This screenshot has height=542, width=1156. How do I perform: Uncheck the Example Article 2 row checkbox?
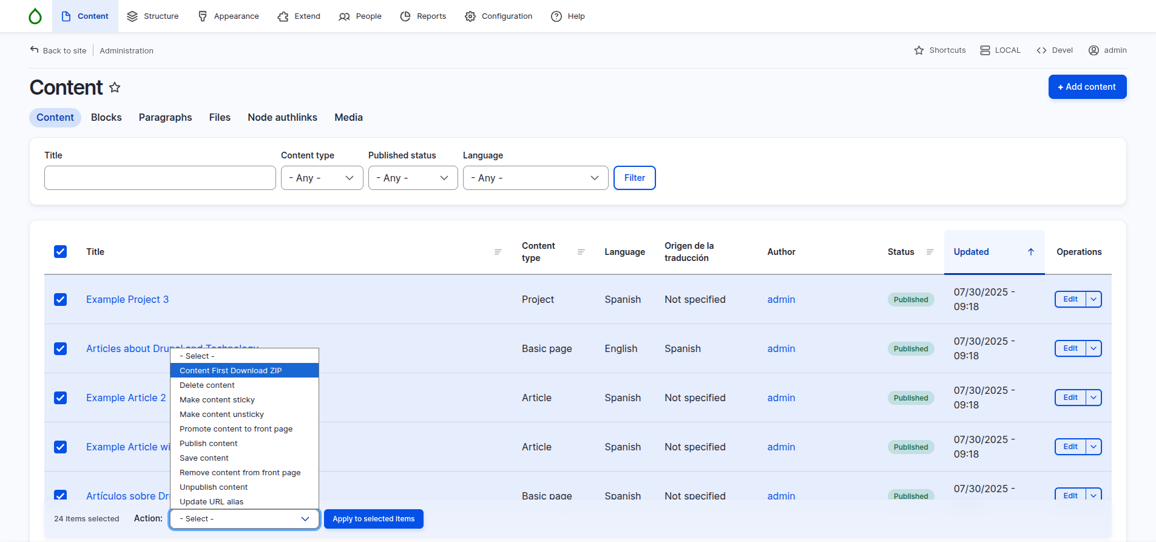coord(61,398)
